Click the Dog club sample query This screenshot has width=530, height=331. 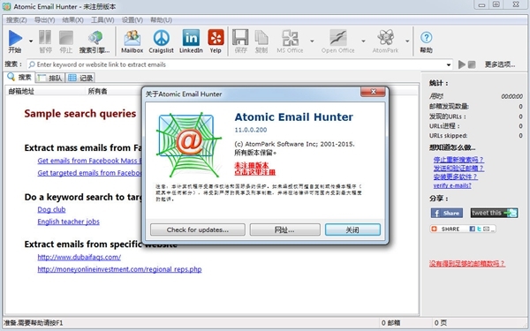point(51,209)
